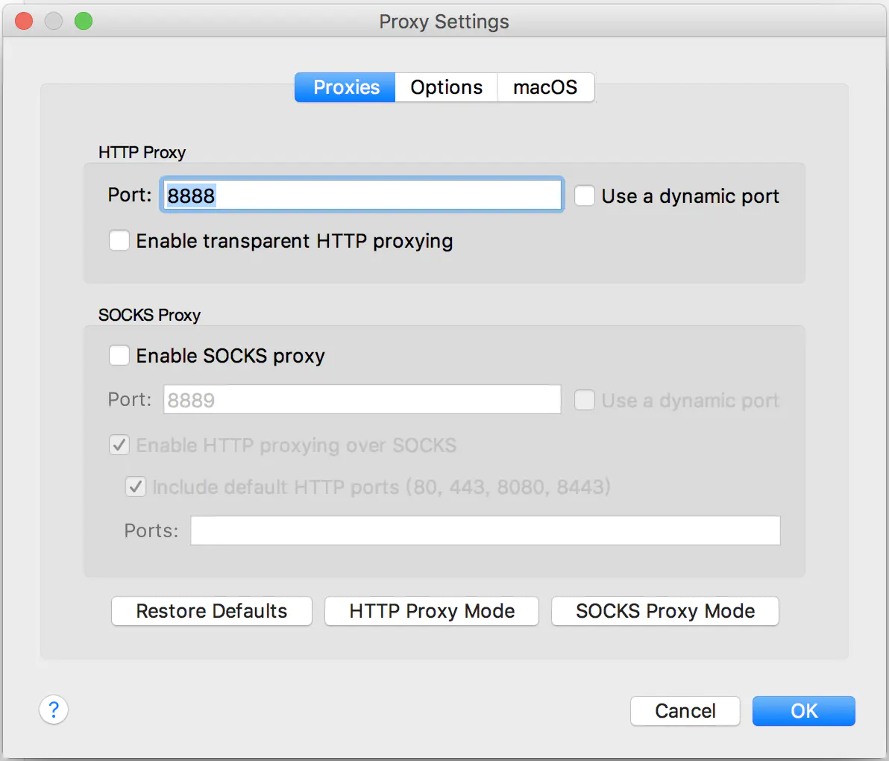The width and height of the screenshot is (889, 761).
Task: Switch to the Options tab
Action: pos(446,87)
